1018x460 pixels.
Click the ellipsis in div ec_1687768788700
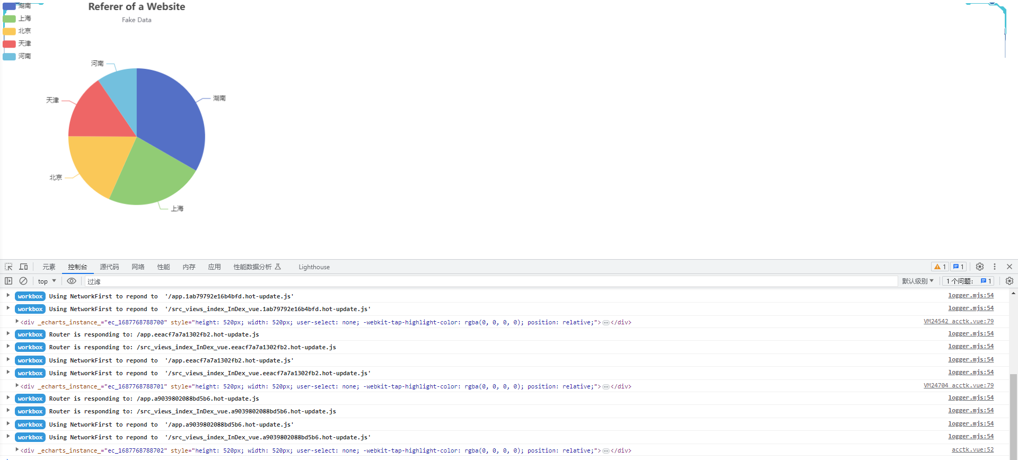606,322
